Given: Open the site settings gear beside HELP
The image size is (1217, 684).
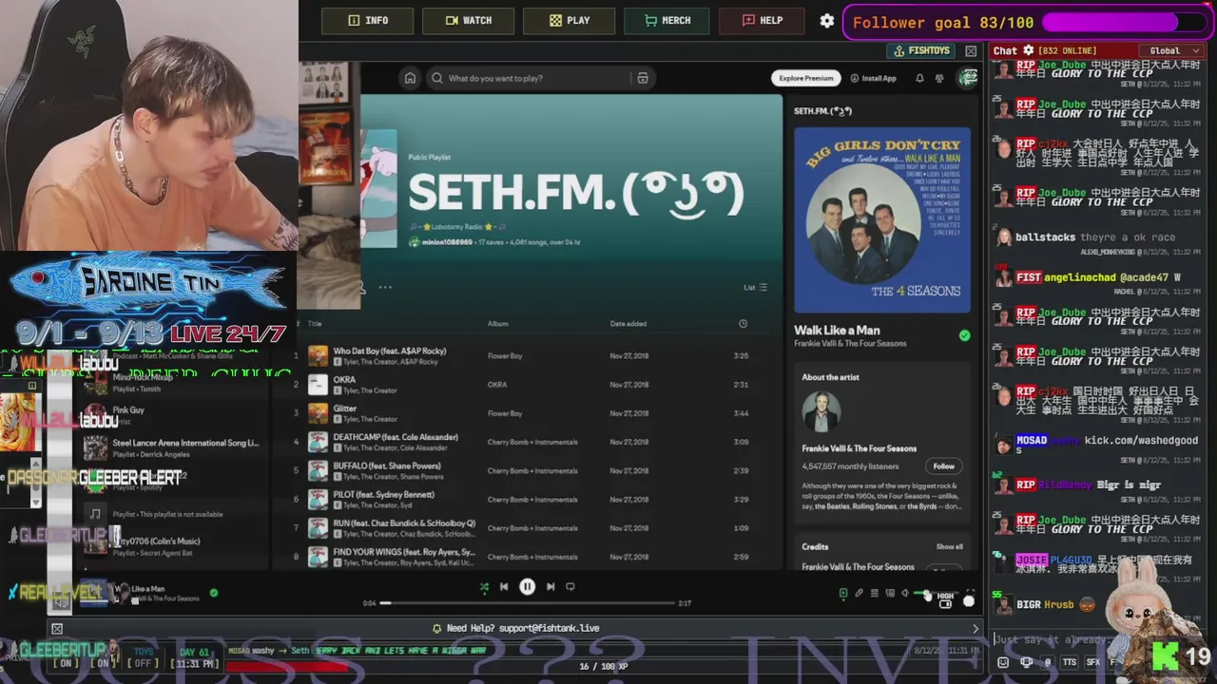Looking at the screenshot, I should [827, 21].
